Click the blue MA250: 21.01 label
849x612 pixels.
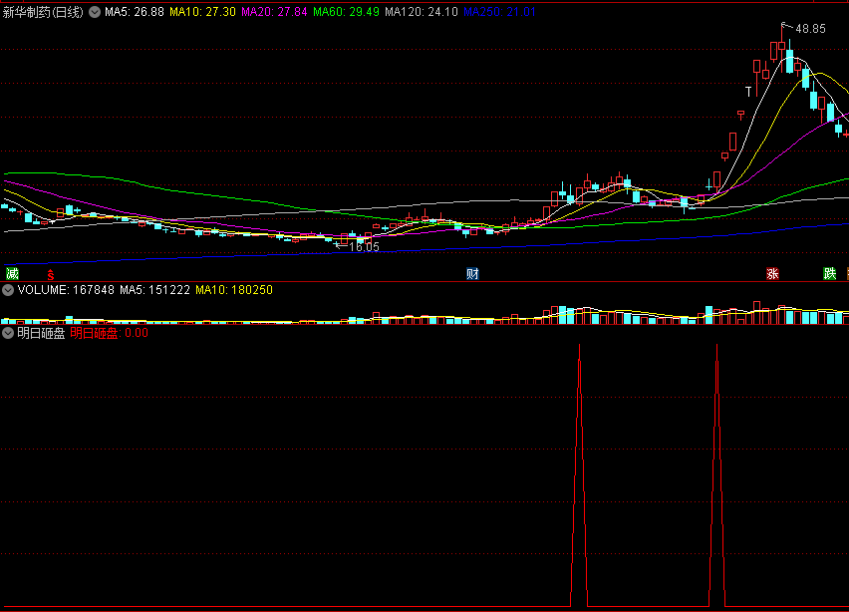500,12
